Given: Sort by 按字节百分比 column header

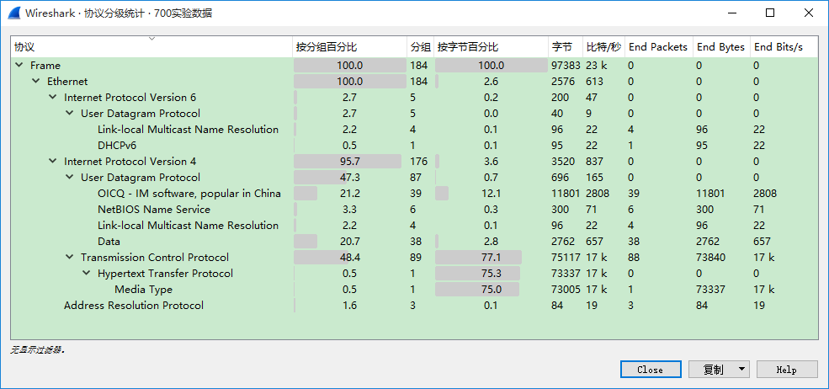Looking at the screenshot, I should pos(492,46).
